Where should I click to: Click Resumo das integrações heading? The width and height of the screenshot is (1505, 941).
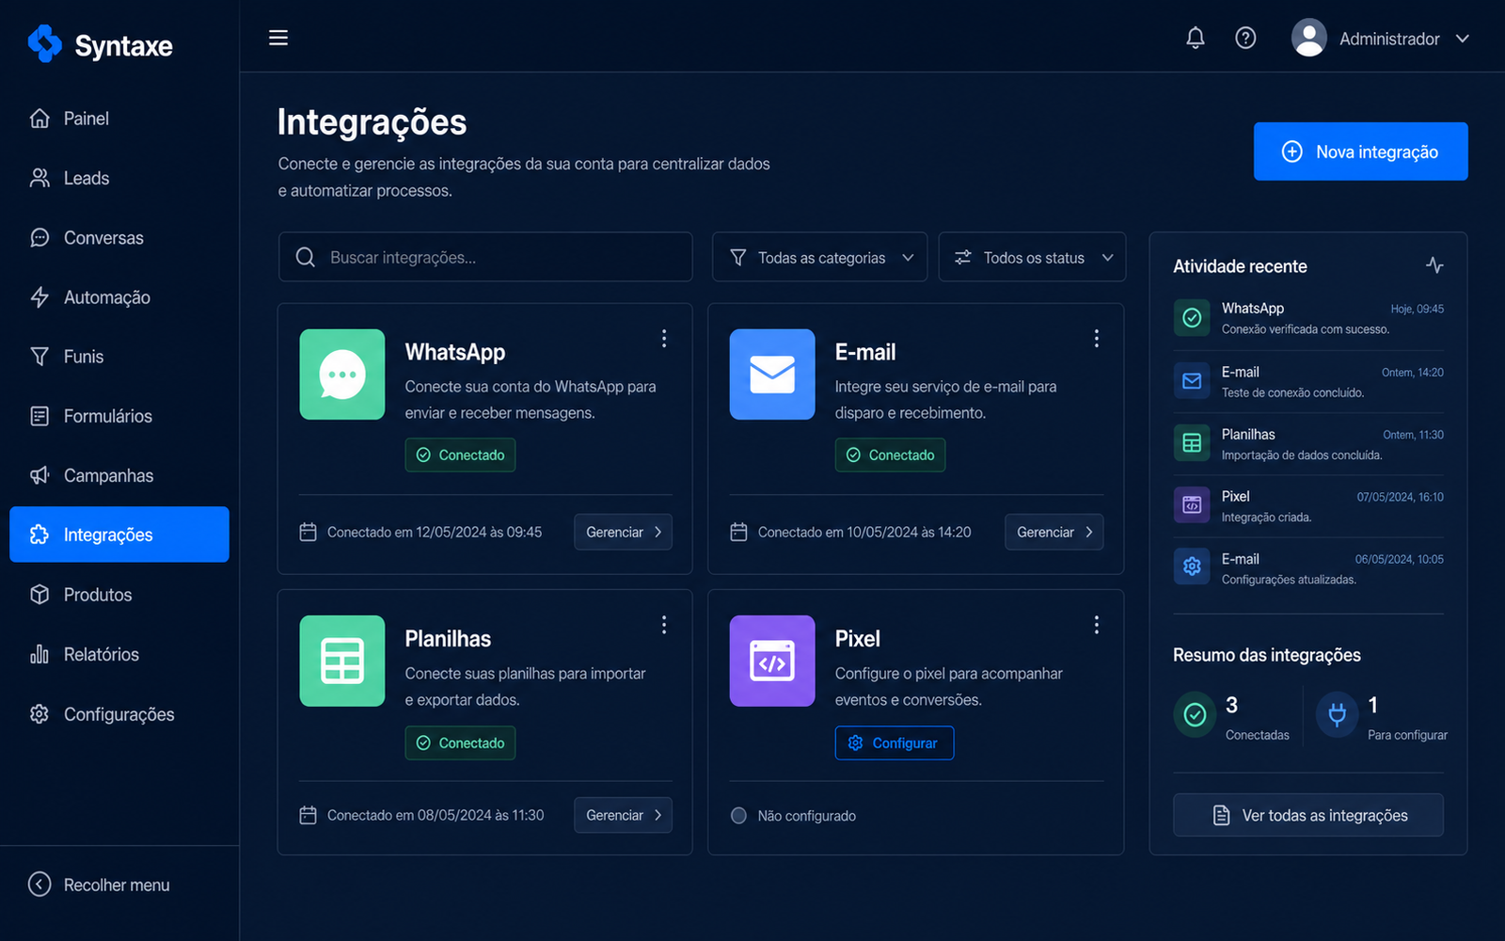click(1267, 655)
